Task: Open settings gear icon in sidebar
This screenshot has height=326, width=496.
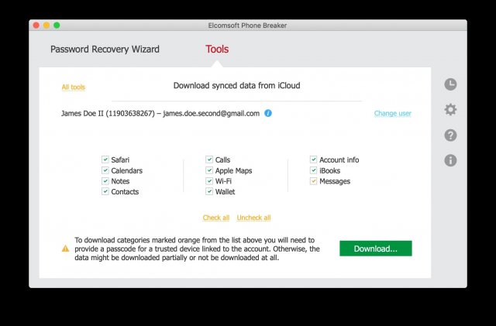Action: coord(450,110)
